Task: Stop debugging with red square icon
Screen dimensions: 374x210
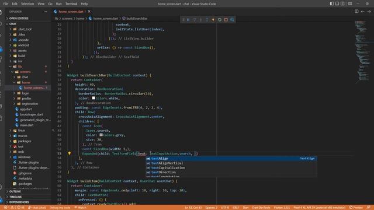Action: point(226,20)
